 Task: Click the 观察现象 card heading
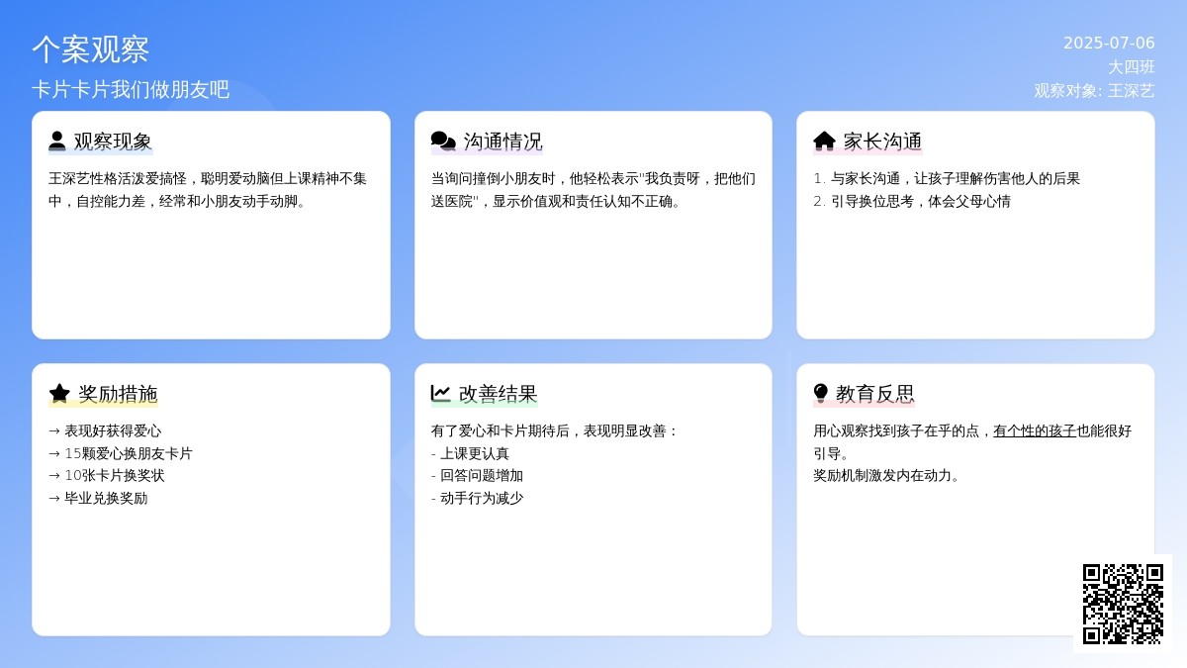101,142
